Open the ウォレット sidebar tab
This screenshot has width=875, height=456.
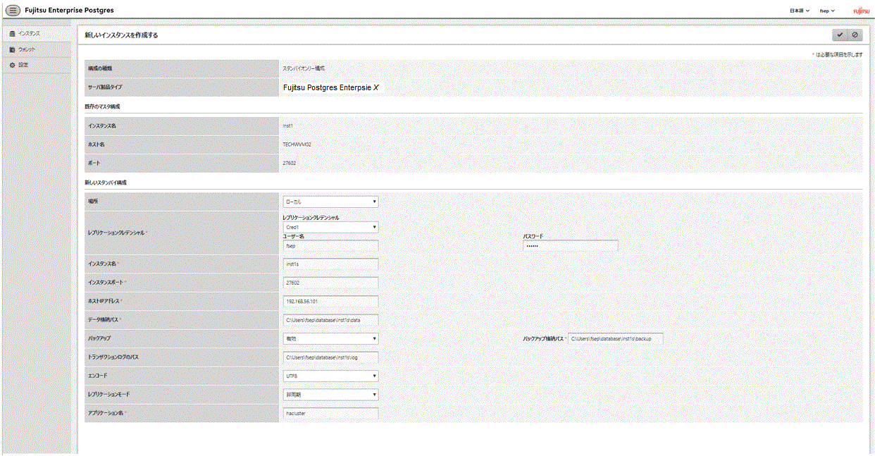coord(36,49)
